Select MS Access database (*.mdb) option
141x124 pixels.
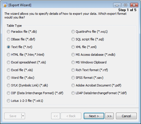click(x=93, y=55)
